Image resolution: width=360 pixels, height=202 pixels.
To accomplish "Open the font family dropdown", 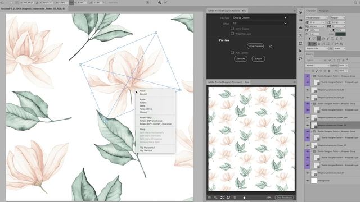I will tap(317, 17).
